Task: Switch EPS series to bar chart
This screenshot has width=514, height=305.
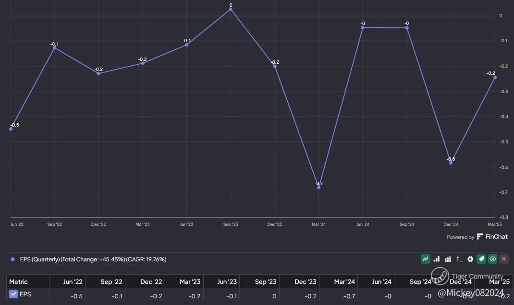Action: click(437, 259)
